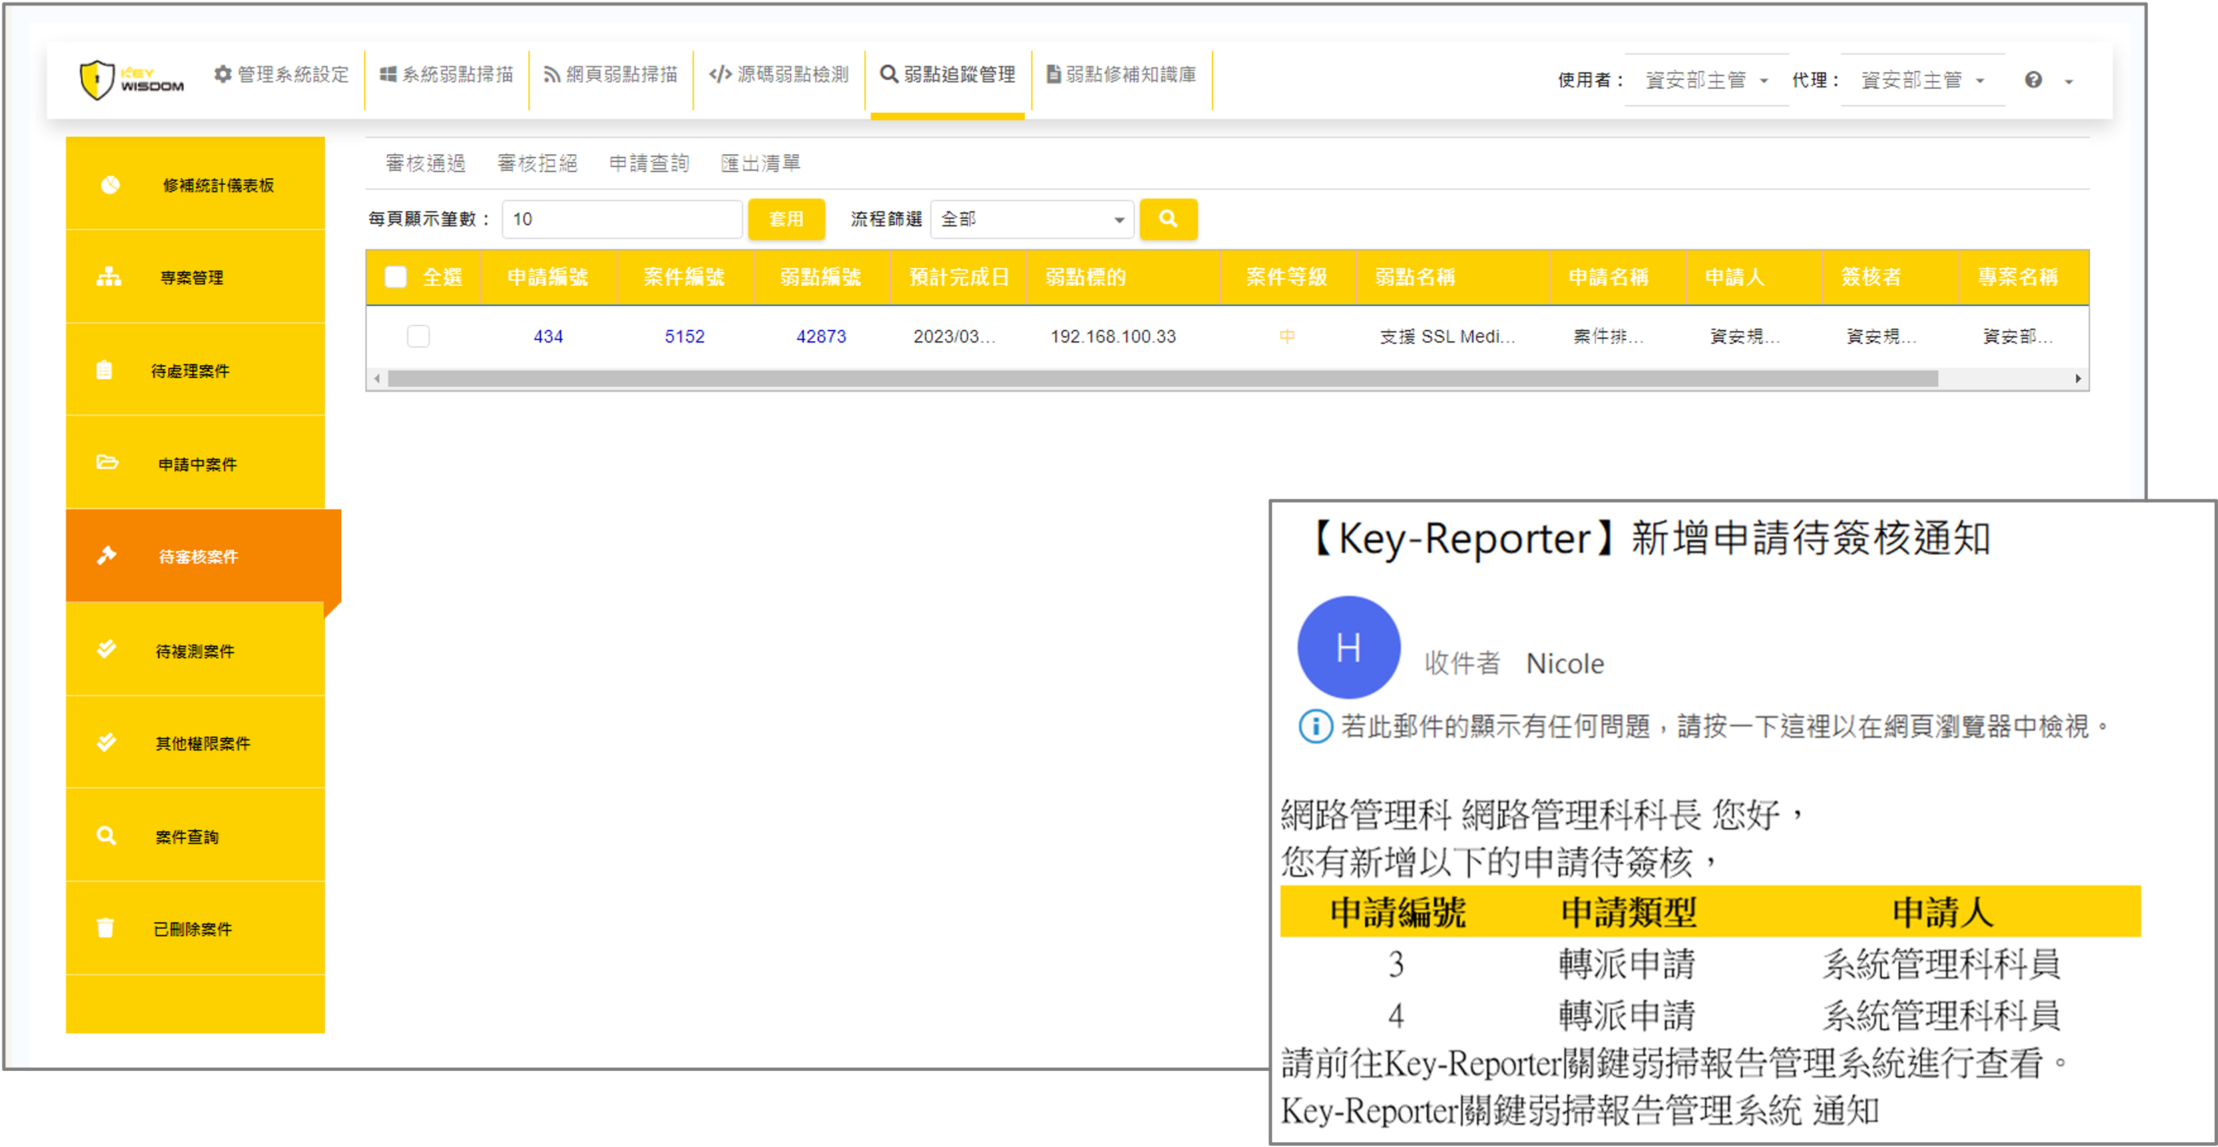Click the clipboard icon for 待處理案件
Image resolution: width=2218 pixels, height=1147 pixels.
click(x=104, y=371)
